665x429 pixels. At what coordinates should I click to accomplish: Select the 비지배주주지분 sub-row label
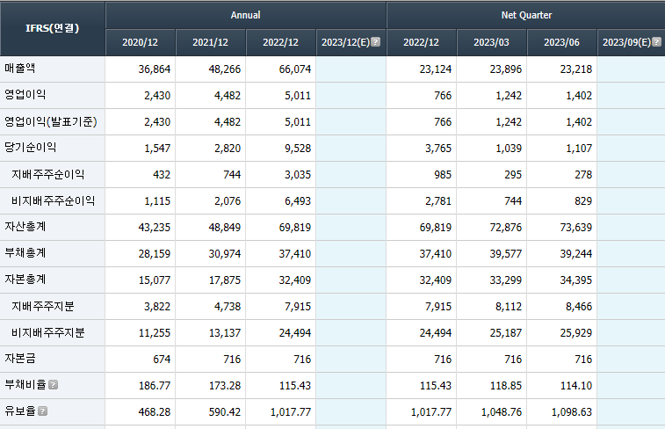coord(48,332)
